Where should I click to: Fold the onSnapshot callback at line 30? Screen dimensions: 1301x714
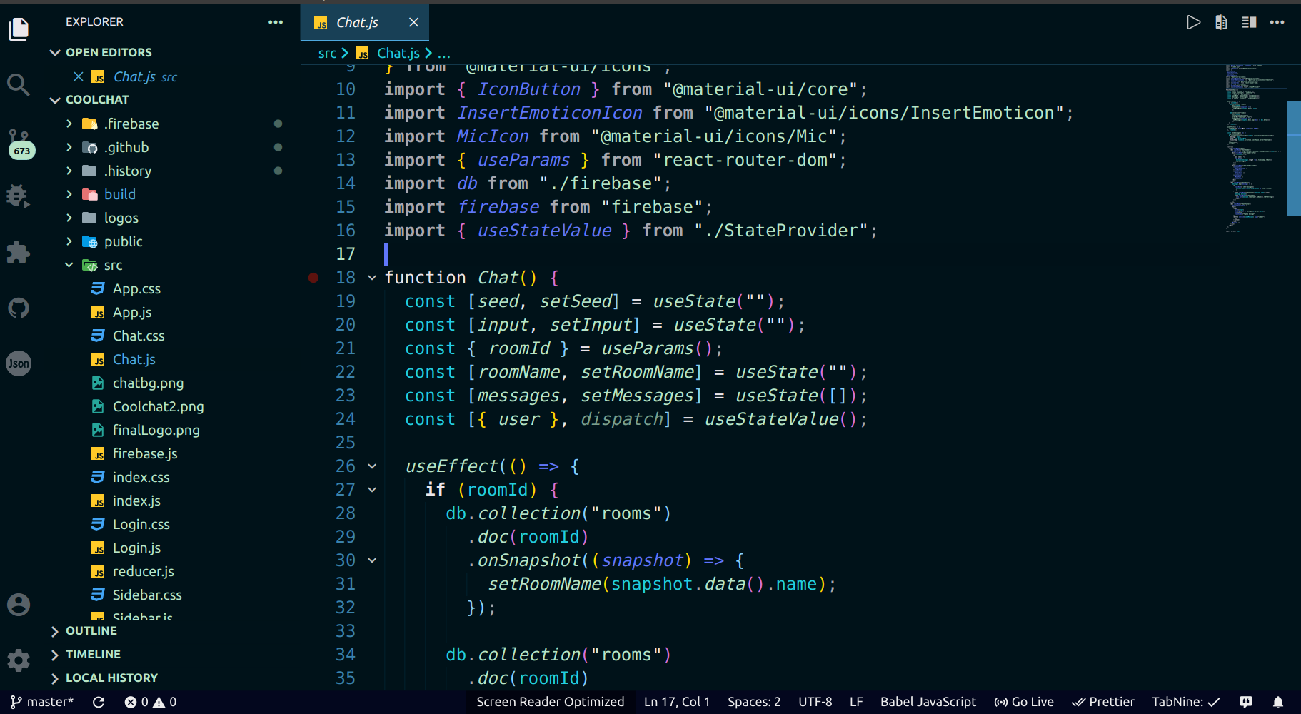[372, 560]
